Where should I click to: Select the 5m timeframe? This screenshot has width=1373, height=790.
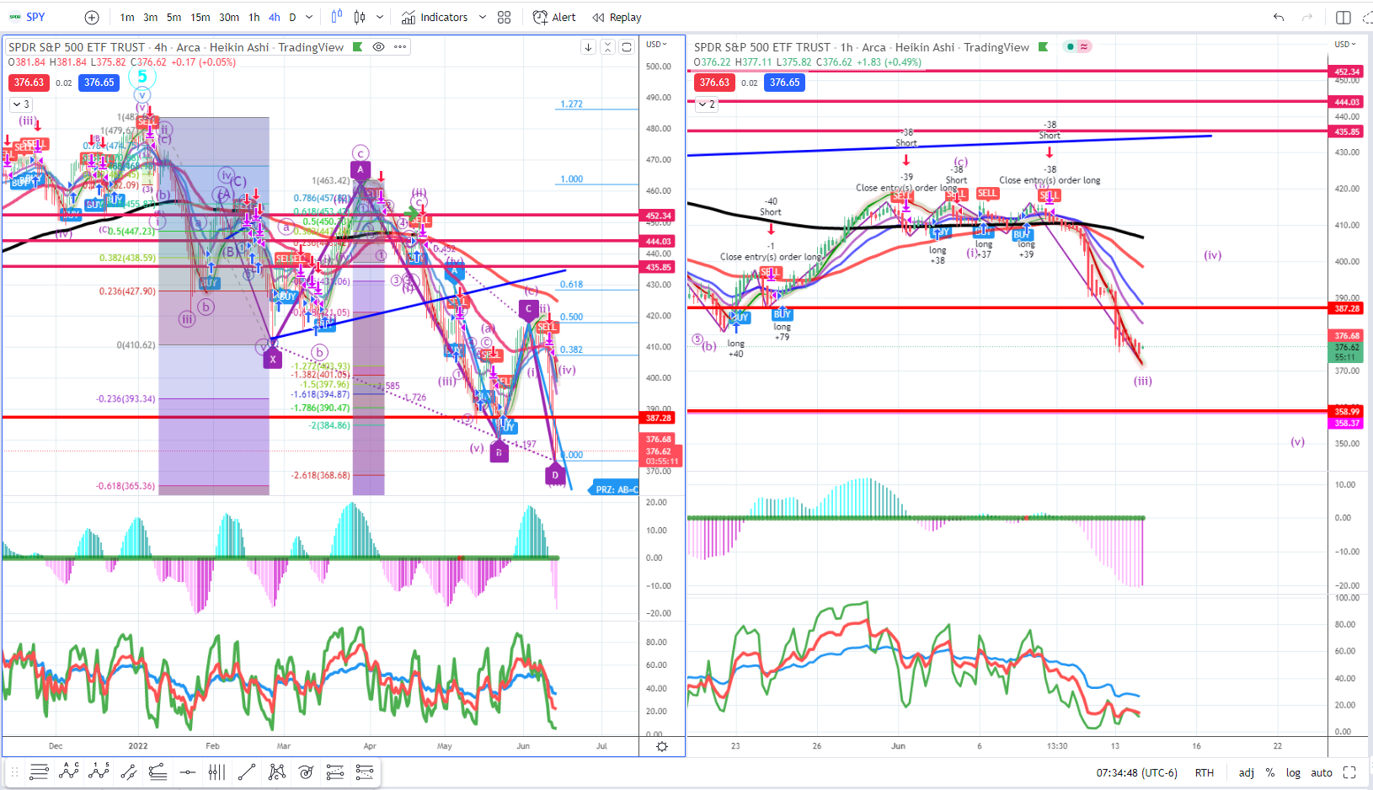(174, 17)
